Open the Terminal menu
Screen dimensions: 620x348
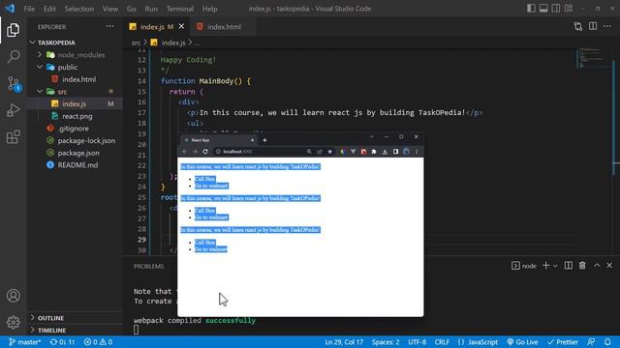pyautogui.click(x=180, y=9)
